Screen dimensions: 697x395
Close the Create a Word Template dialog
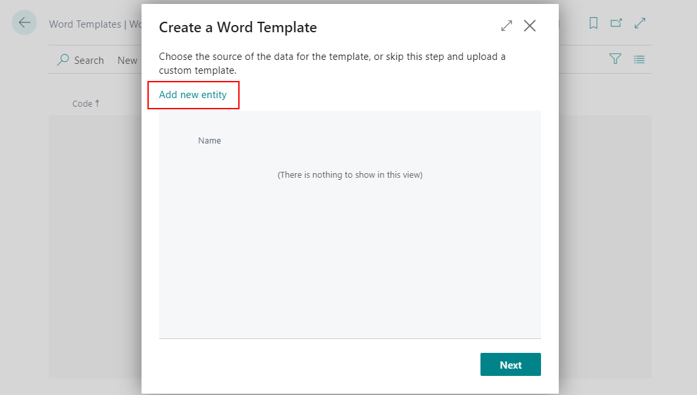[x=530, y=26]
